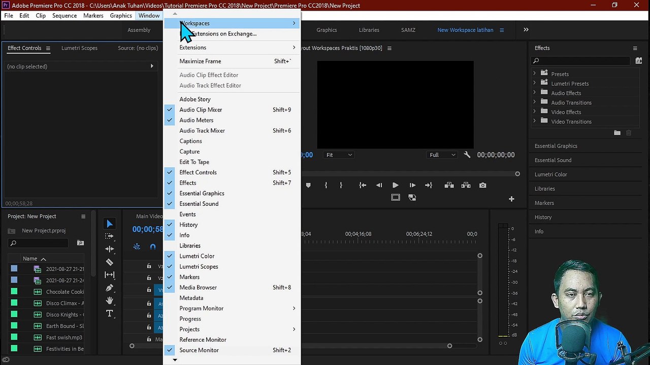Go to In point
The image size is (650, 365).
[363, 185]
